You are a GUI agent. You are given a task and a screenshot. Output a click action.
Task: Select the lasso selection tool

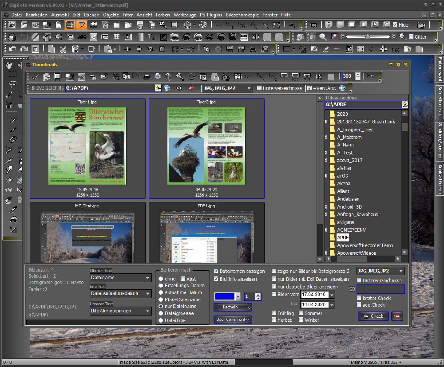point(12,84)
